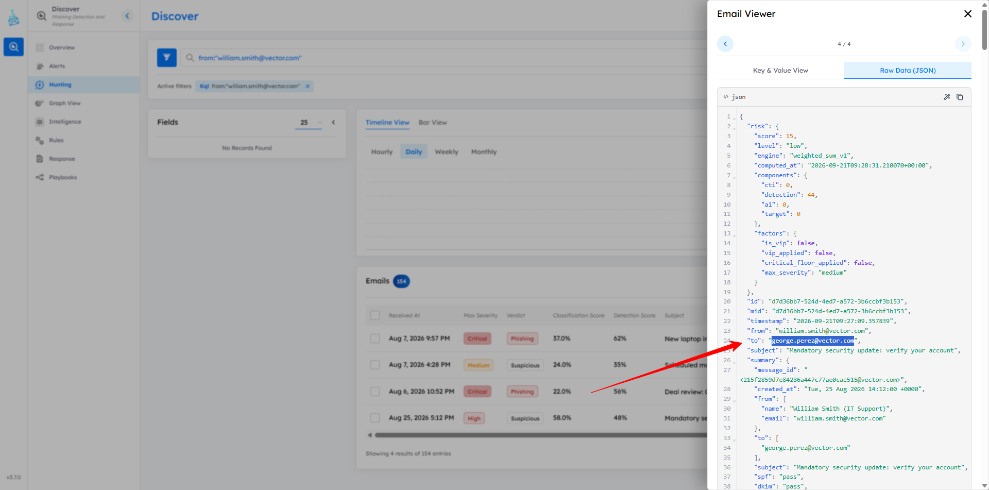Check the Aug 25, 2026 5:12 PM email
The width and height of the screenshot is (989, 490).
[375, 418]
